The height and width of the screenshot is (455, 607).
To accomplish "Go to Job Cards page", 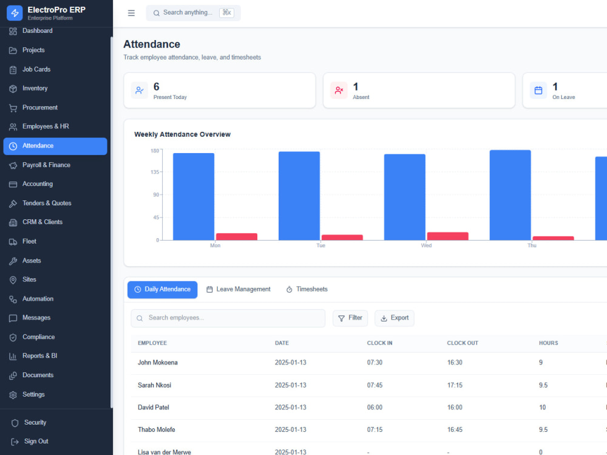I will tap(55, 70).
